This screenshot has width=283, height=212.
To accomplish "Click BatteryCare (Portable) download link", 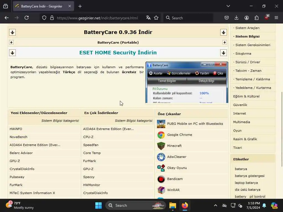I will tap(118, 43).
